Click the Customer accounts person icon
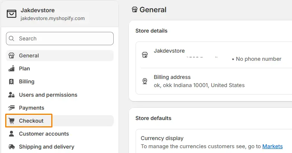 (x=12, y=134)
